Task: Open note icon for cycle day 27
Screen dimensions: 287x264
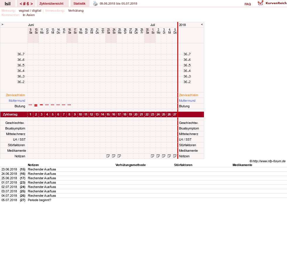Action: click(175, 156)
